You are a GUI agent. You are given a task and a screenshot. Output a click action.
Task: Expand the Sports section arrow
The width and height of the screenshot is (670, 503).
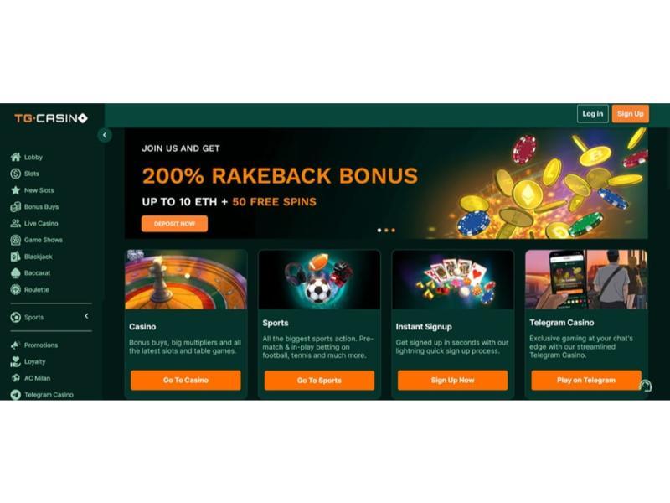pyautogui.click(x=86, y=316)
